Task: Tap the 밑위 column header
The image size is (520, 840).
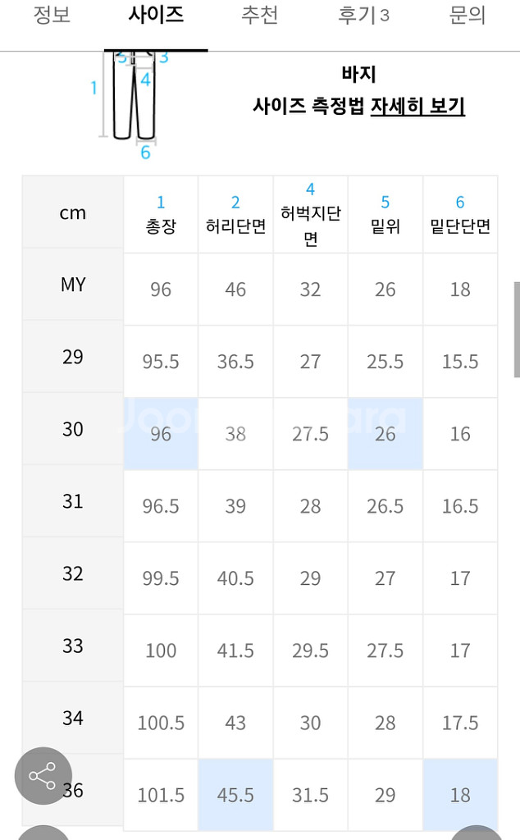Action: coord(385,215)
